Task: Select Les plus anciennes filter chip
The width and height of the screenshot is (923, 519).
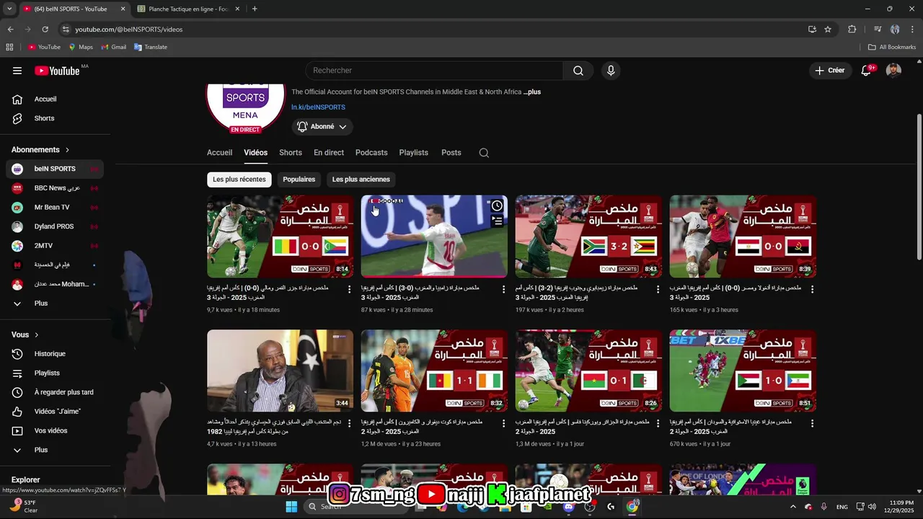Action: click(x=361, y=179)
